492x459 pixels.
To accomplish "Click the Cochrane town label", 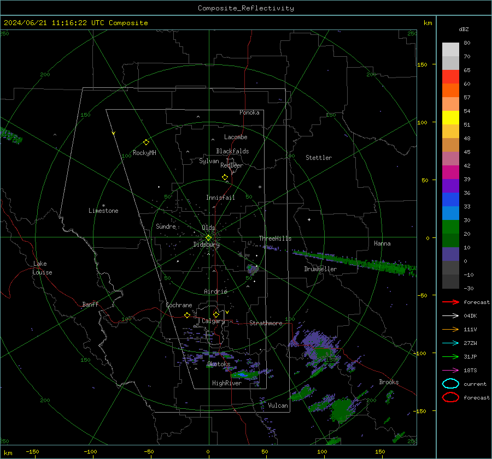I will point(179,305).
